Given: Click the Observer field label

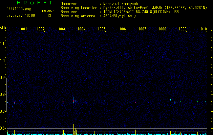Looking at the screenshot, I should [69, 4].
